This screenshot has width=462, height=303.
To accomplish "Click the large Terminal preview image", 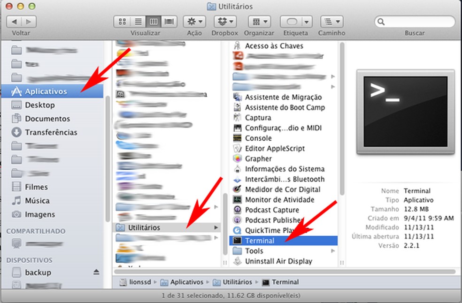I will [x=405, y=112].
